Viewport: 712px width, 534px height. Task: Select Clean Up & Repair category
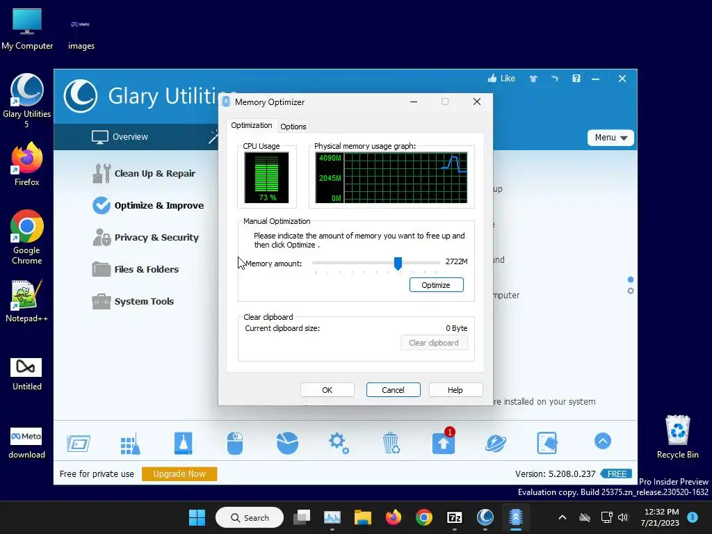pos(144,173)
